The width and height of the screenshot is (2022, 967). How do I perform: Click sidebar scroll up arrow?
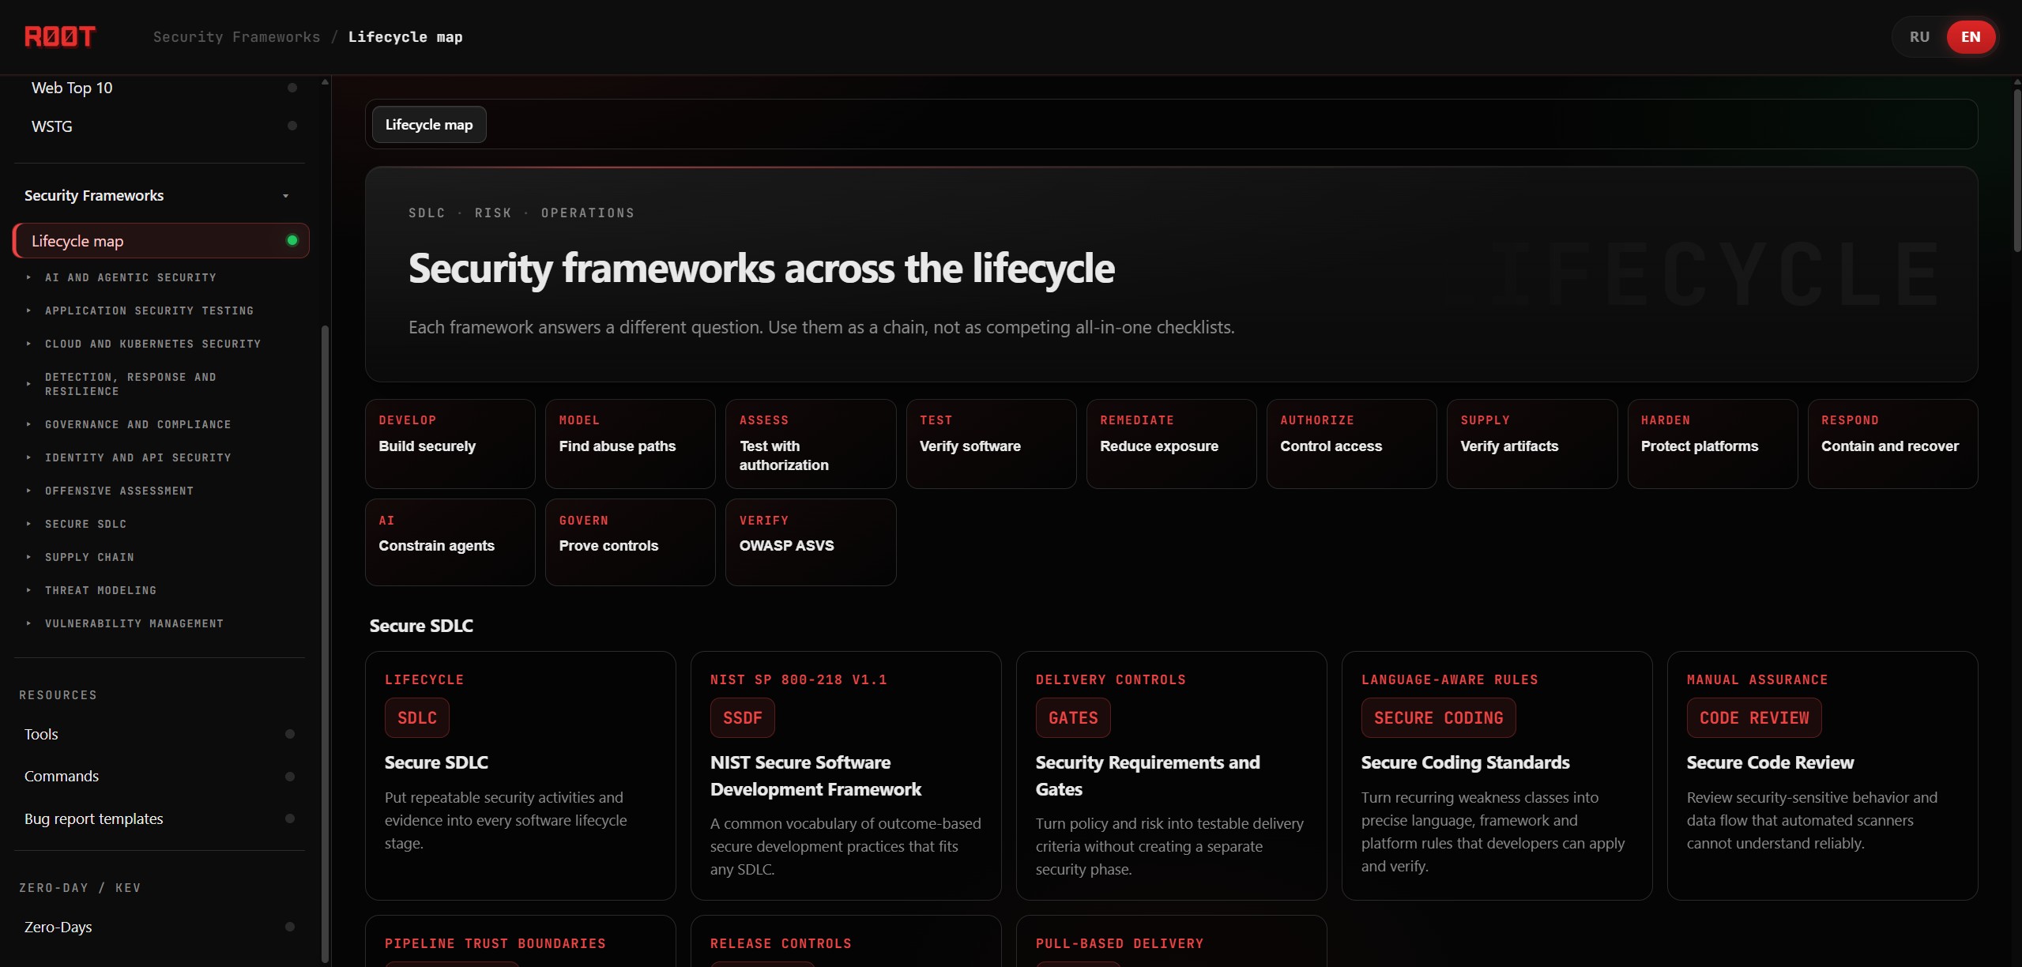pyautogui.click(x=325, y=82)
